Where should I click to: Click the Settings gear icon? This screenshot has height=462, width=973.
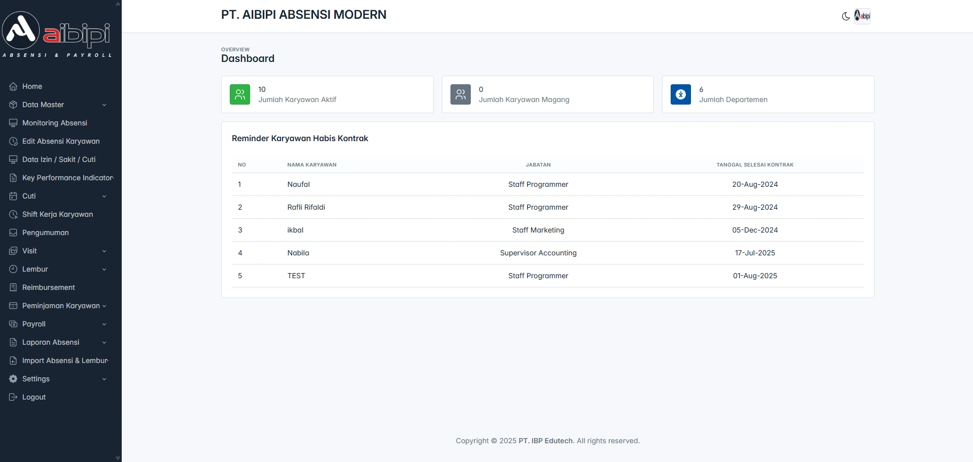click(13, 379)
